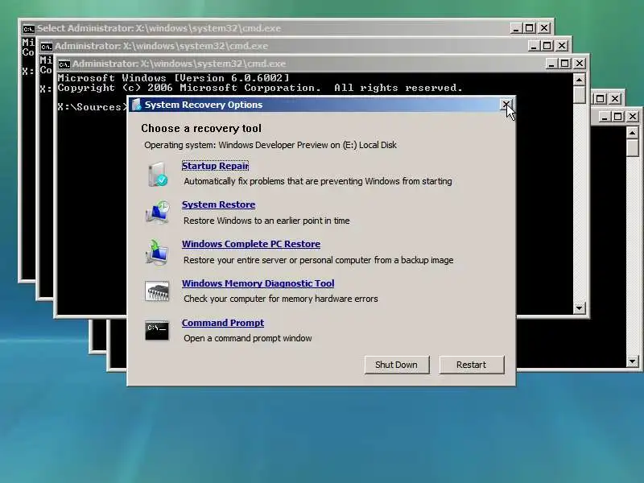Click the 'Operating system: Windows Developer Preview' text
The height and width of the screenshot is (483, 644).
click(x=270, y=145)
